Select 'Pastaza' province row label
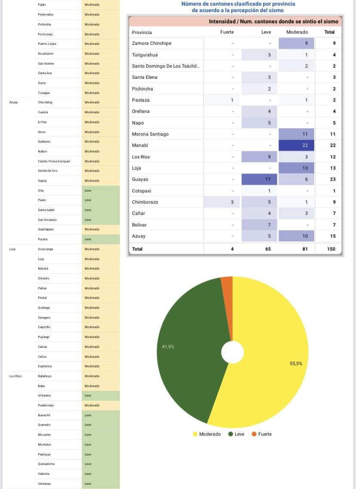The height and width of the screenshot is (489, 356). [141, 100]
